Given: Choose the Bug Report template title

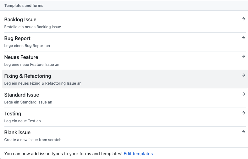Looking at the screenshot, I should point(17,38).
